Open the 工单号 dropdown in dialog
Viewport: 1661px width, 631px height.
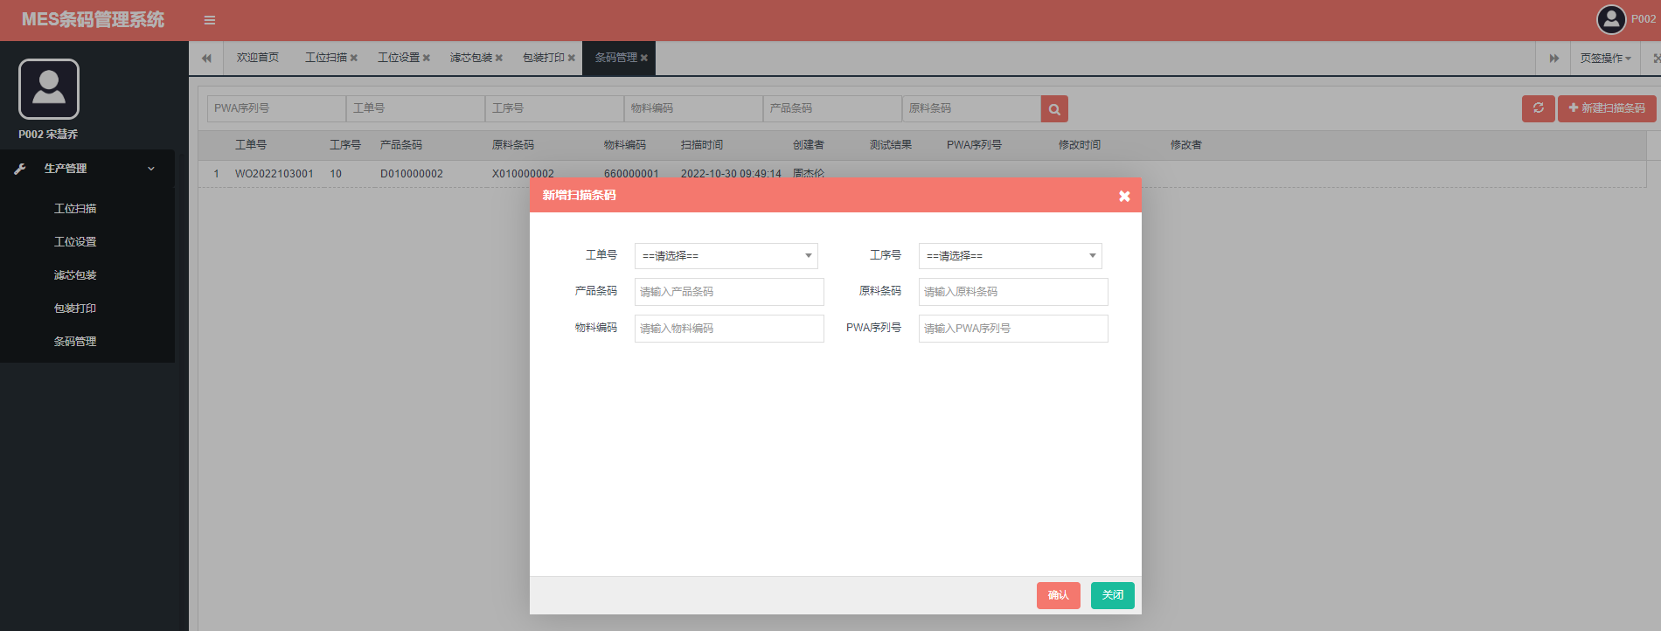click(726, 256)
